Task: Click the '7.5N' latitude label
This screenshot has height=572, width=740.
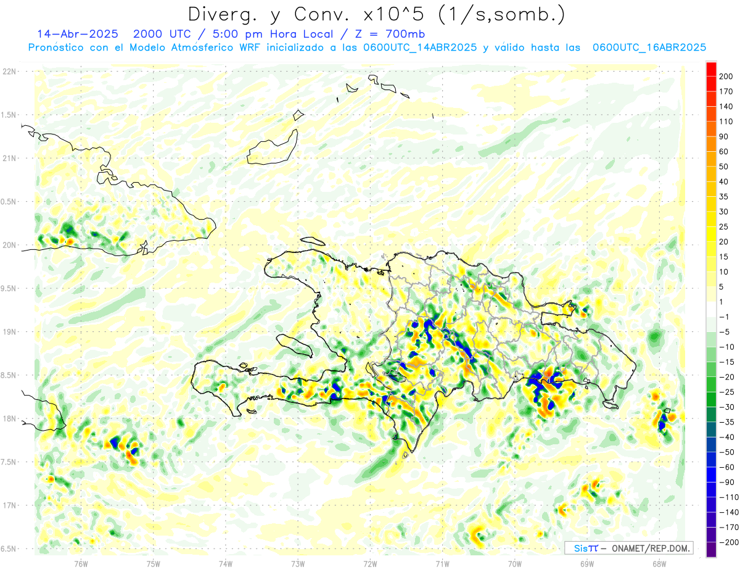Action: [9, 462]
